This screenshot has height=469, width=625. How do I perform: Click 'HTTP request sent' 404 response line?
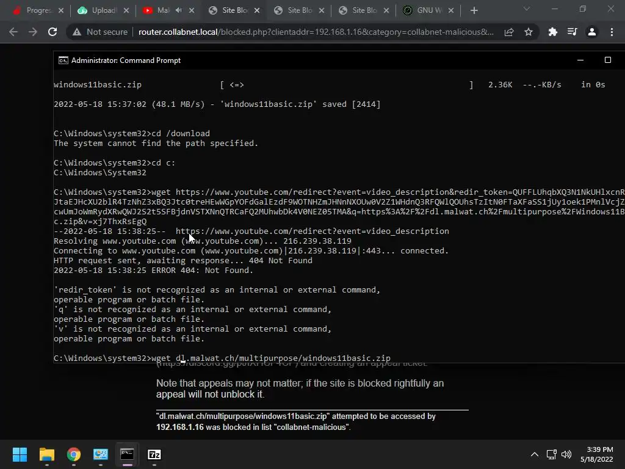pos(183,261)
